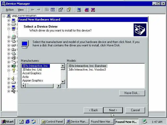Select 3Dfx Interactive, Inc. manufacturer
This screenshot has width=167, height=125.
point(36,66)
